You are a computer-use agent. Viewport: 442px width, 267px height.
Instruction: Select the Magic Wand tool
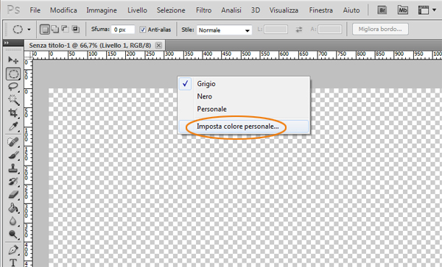(13, 100)
